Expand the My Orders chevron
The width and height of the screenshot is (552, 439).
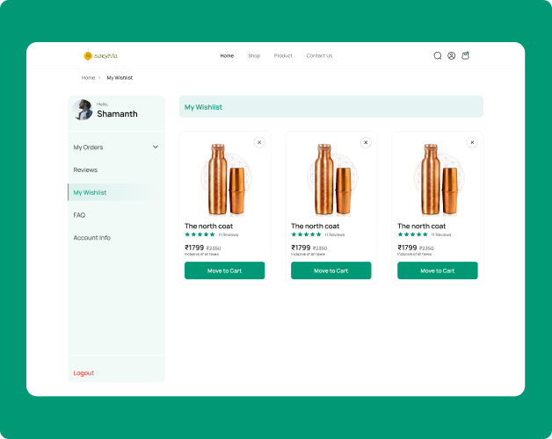[x=156, y=148]
